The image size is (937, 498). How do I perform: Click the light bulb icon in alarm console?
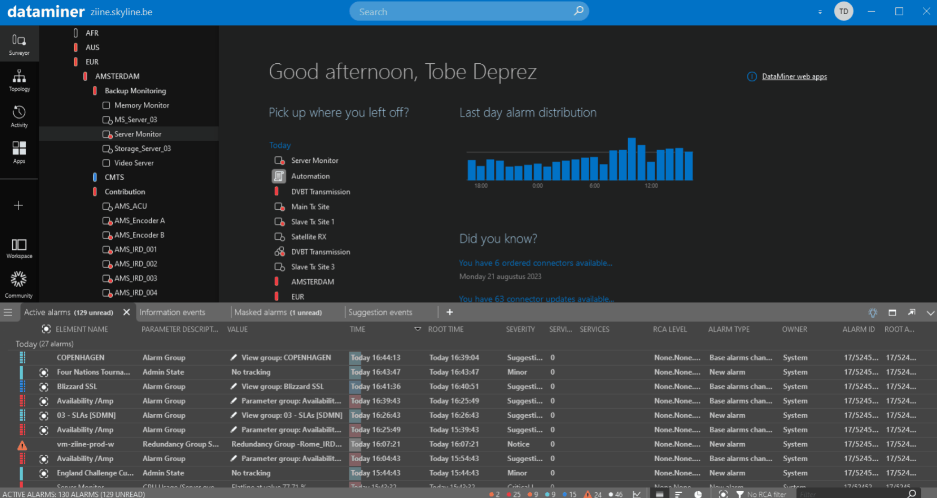coord(873,313)
